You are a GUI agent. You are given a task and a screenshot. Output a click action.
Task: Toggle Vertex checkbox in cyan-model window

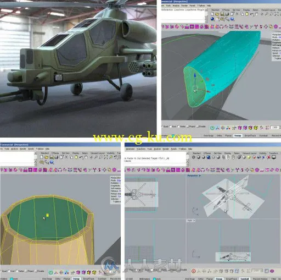click(x=178, y=127)
